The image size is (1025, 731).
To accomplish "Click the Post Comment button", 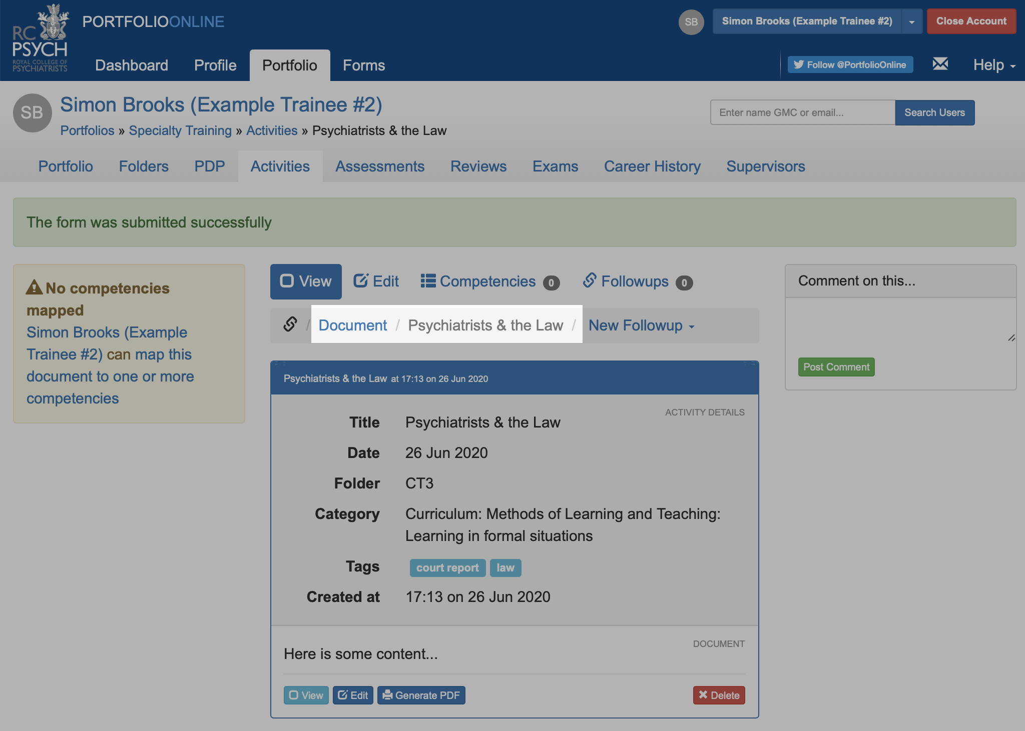I will click(x=836, y=367).
